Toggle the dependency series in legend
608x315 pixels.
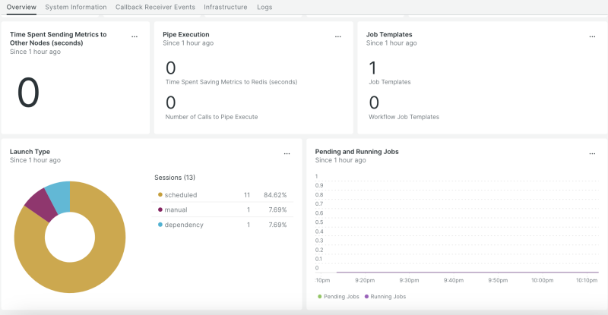point(182,225)
